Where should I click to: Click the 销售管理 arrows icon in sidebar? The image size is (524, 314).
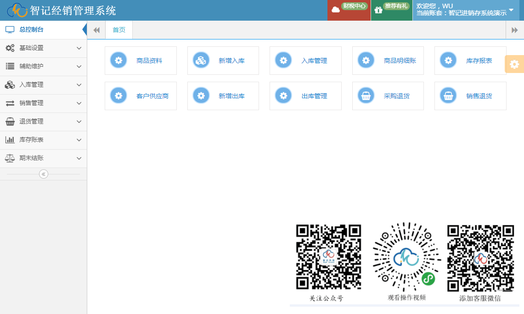tap(10, 103)
